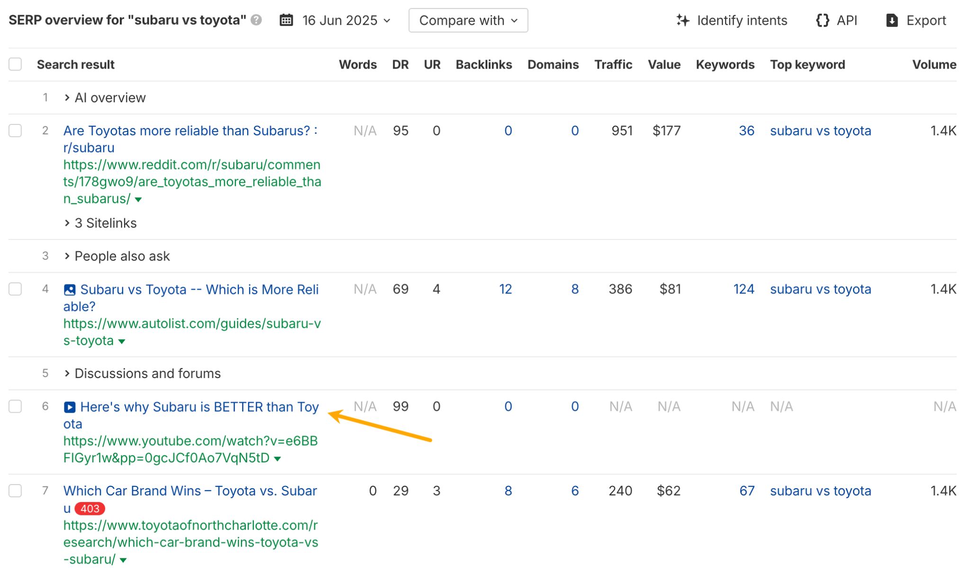Check the checkbox beside the Reddit result

[x=15, y=131]
